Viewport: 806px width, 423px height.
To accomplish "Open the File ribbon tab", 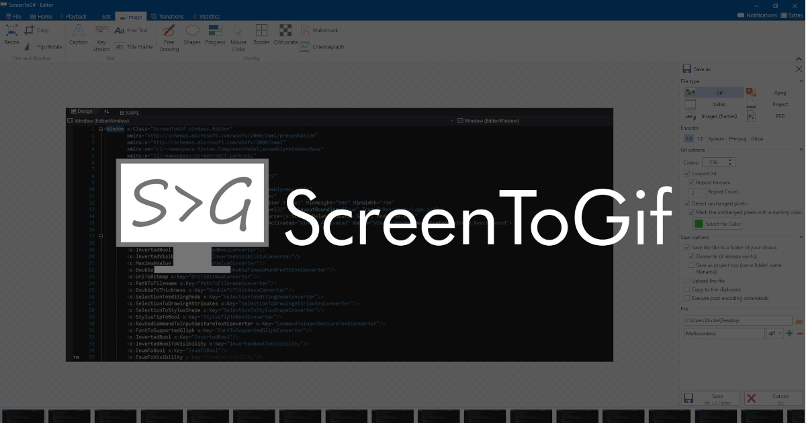I will [13, 16].
